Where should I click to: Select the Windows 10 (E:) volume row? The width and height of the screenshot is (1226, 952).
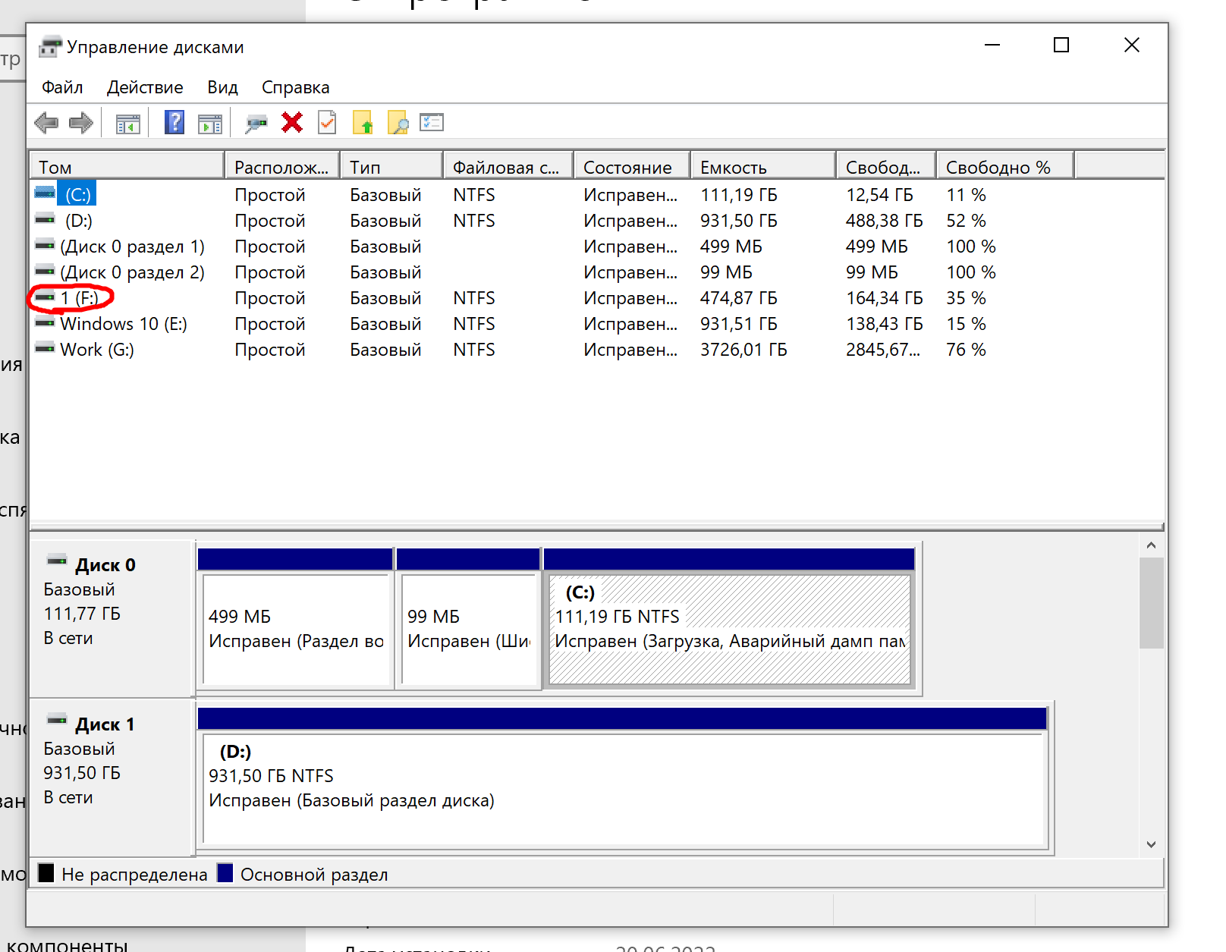pyautogui.click(x=123, y=324)
